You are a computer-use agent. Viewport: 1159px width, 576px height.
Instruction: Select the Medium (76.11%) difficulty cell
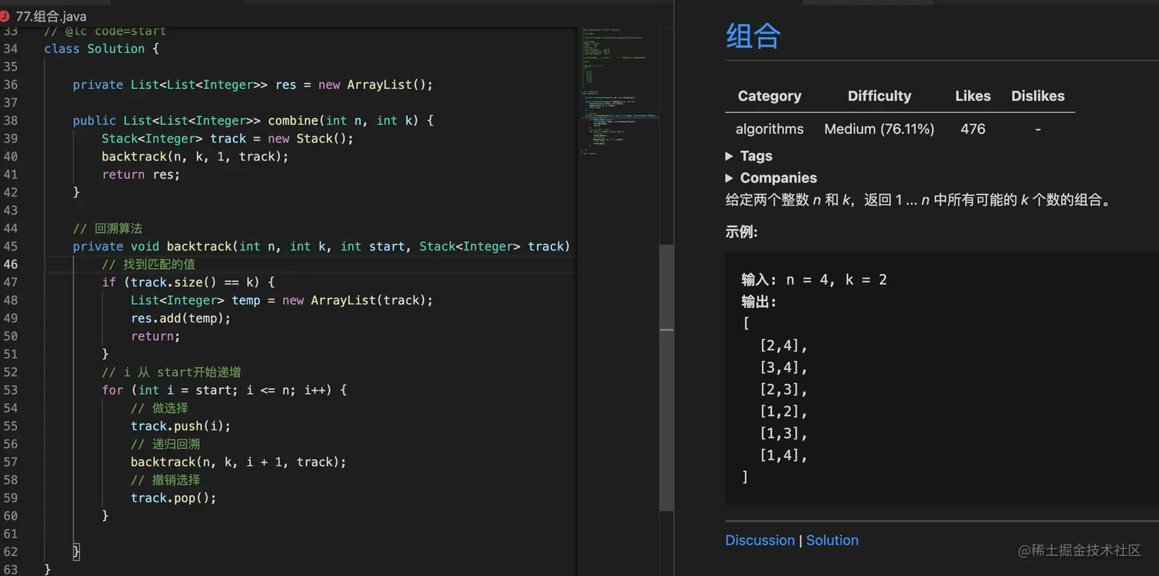(x=879, y=129)
